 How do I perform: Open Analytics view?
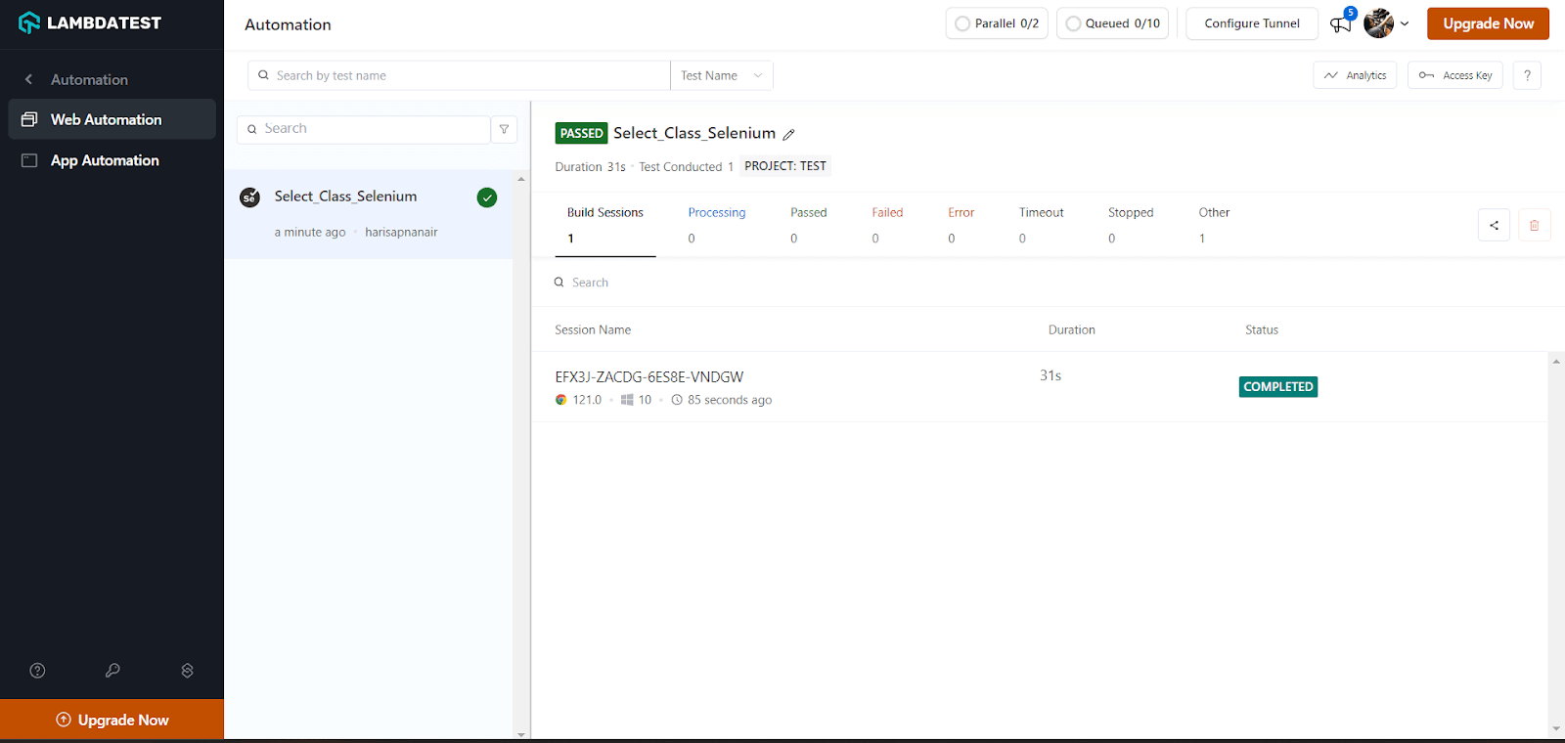(x=1356, y=75)
